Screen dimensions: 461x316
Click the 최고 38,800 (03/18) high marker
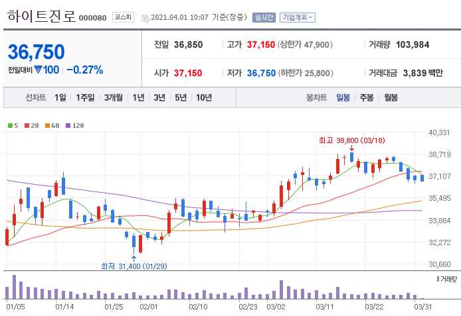(351, 140)
